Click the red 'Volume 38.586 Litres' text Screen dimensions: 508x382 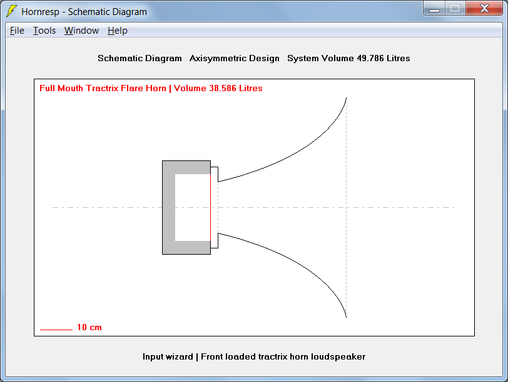(218, 88)
